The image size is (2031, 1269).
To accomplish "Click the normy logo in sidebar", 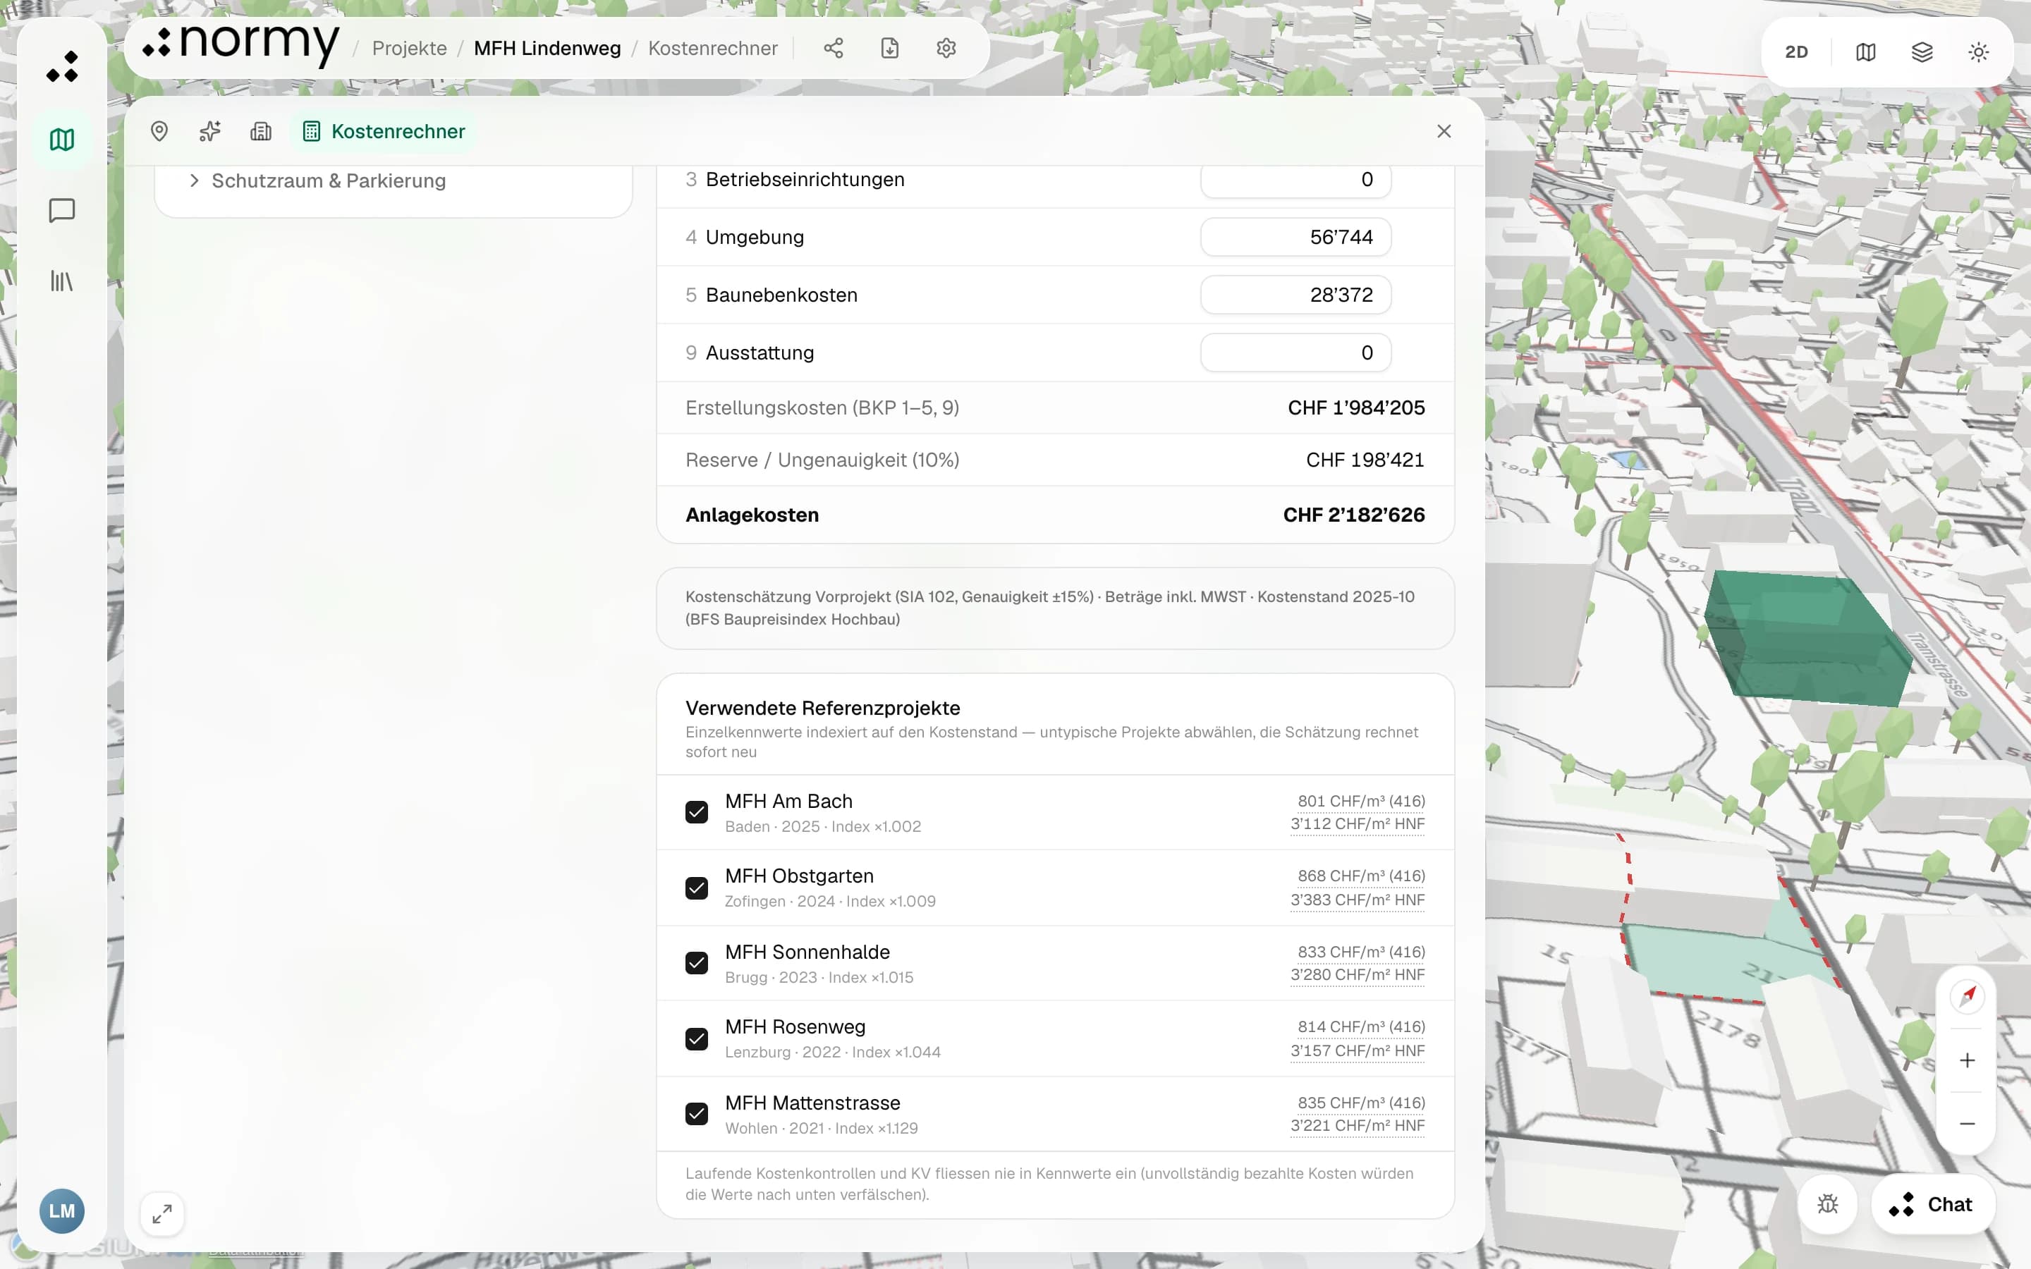I will (61, 67).
